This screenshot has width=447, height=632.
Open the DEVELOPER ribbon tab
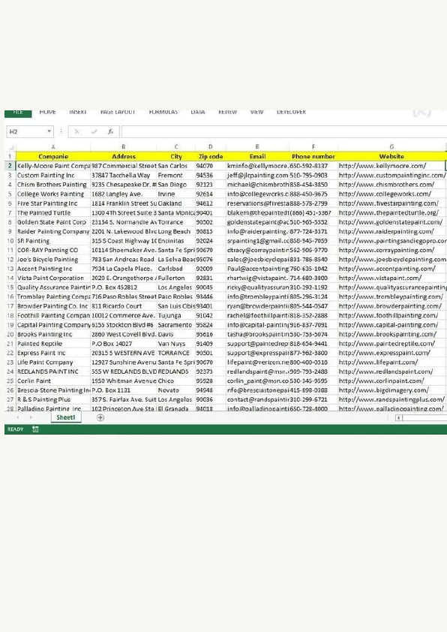click(x=291, y=112)
